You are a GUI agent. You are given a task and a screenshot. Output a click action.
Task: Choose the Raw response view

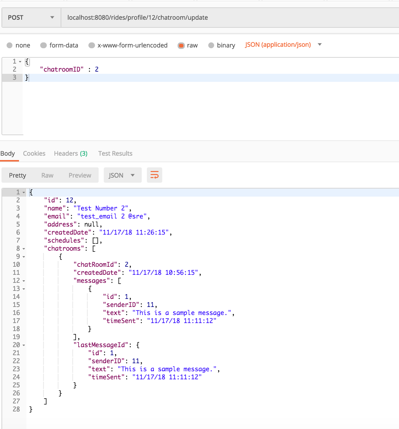pos(47,175)
